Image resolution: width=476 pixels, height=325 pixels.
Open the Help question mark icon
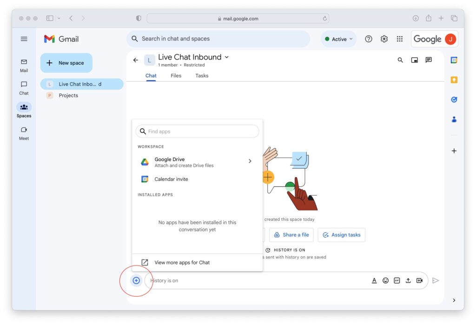369,39
